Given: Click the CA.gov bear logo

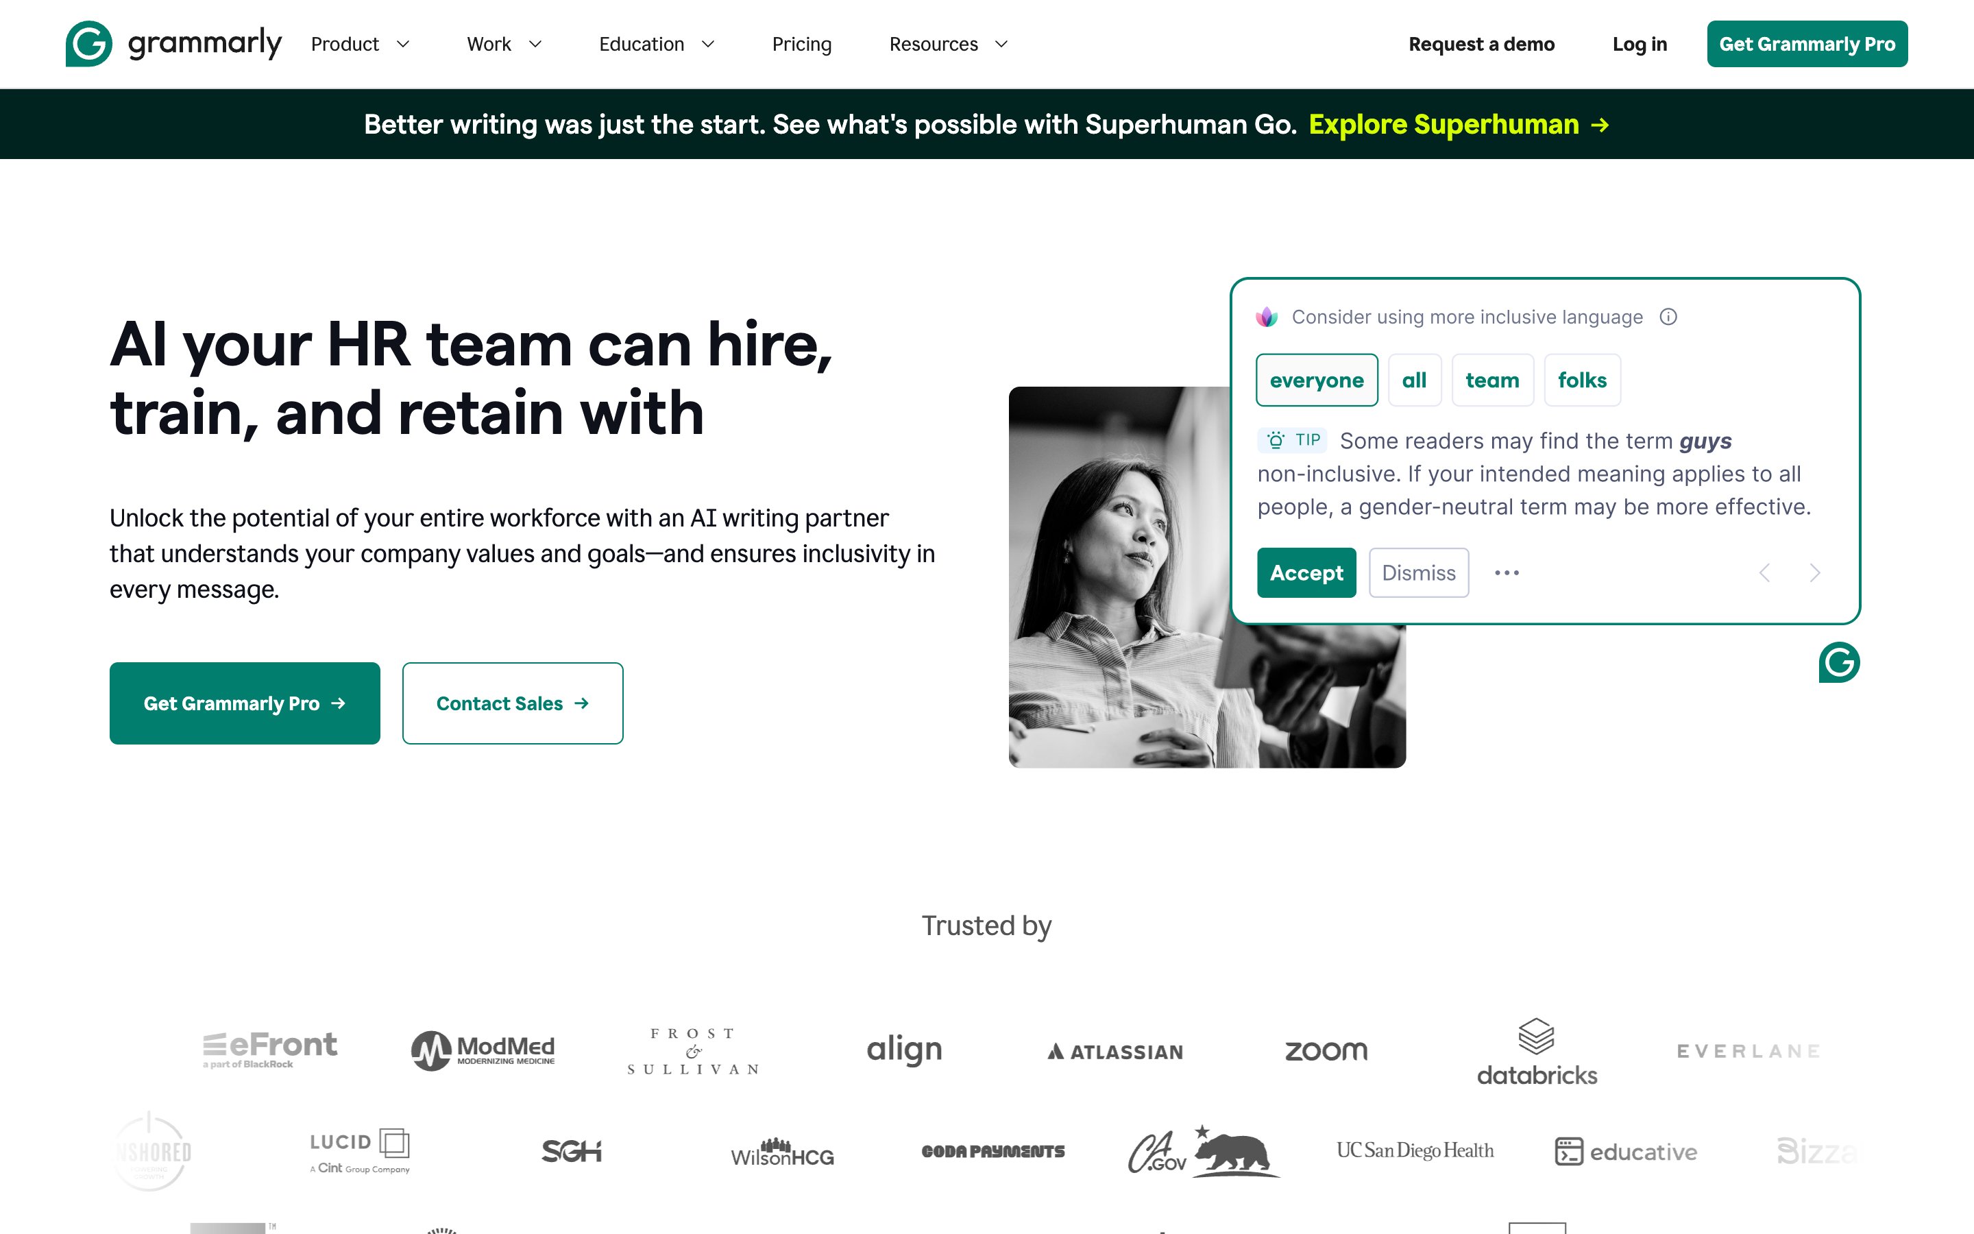Looking at the screenshot, I should [1204, 1151].
